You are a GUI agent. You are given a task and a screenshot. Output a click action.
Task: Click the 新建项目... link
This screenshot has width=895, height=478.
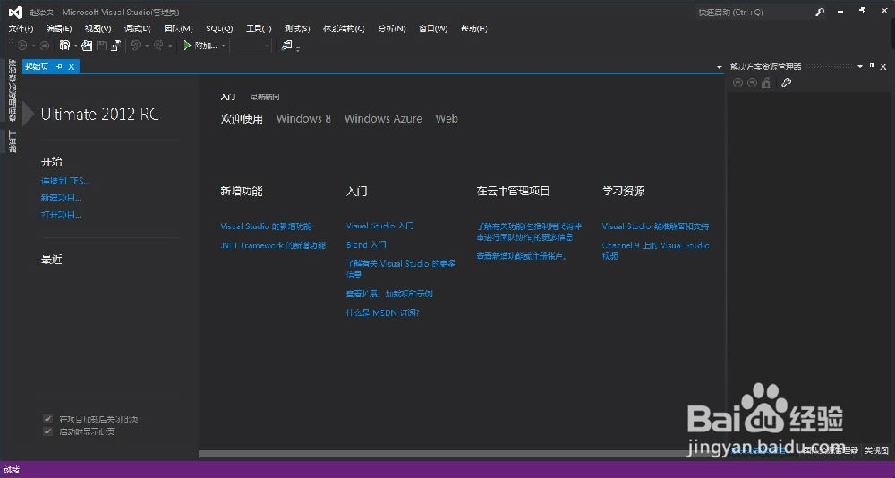tap(61, 198)
